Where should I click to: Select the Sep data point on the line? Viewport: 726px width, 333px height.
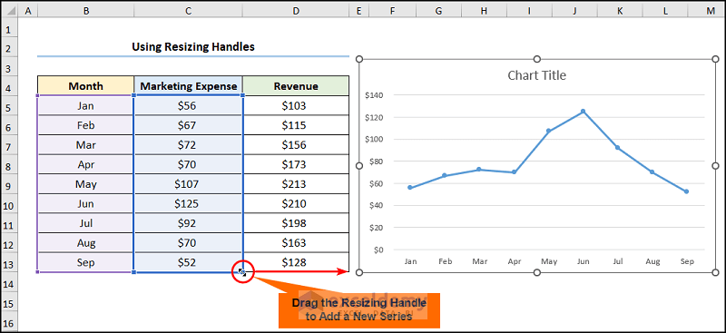pyautogui.click(x=686, y=191)
